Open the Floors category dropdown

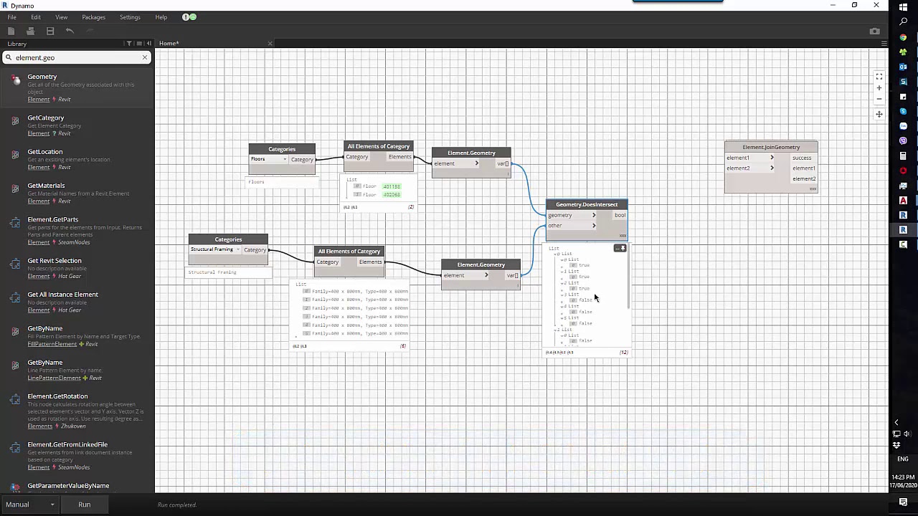click(x=268, y=159)
